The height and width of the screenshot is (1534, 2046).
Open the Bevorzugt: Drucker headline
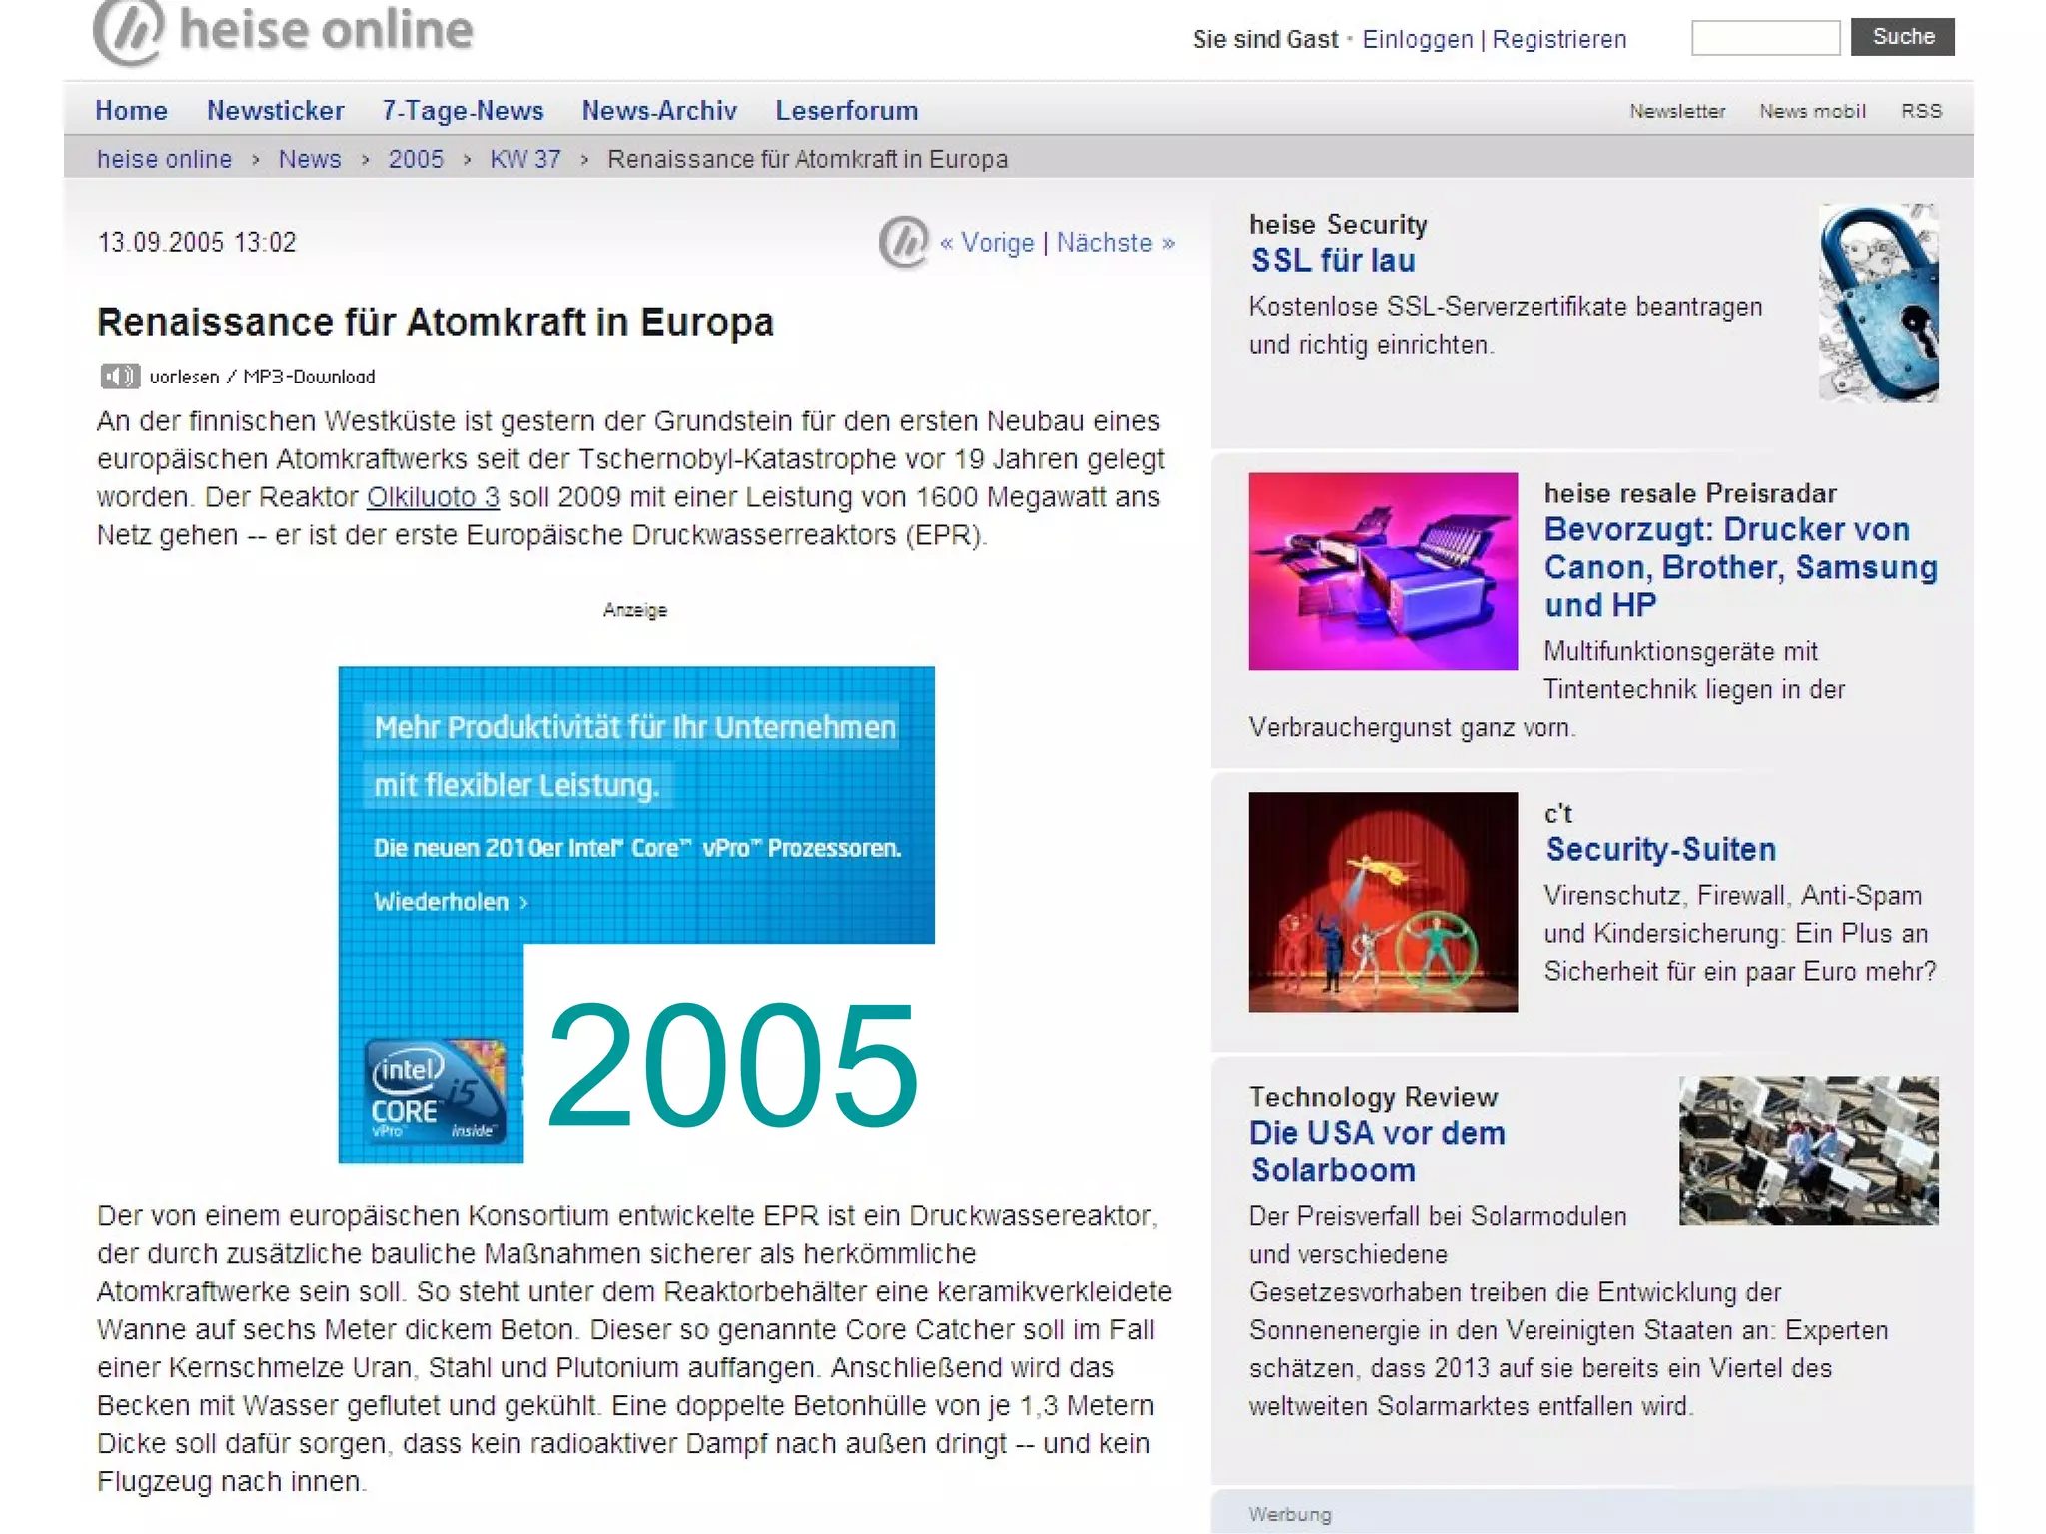(x=1740, y=567)
